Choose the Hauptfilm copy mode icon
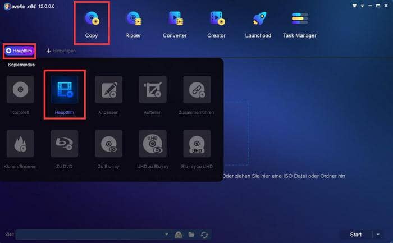Image resolution: width=393 pixels, height=243 pixels. pos(65,89)
